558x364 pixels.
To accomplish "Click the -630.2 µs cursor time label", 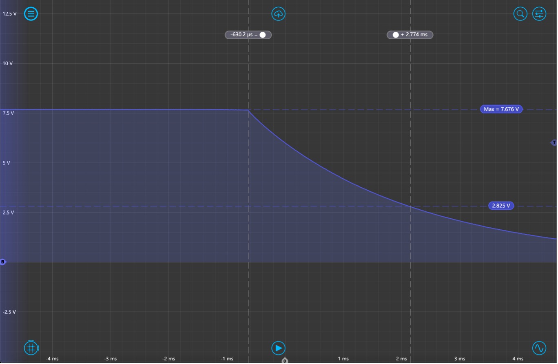I will point(243,35).
